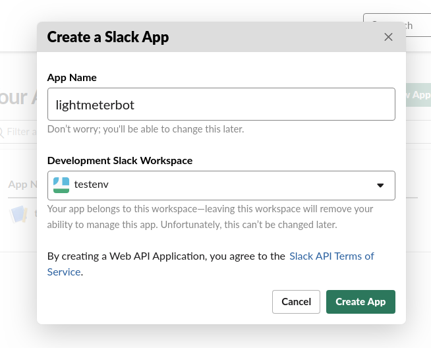Click the Cancel button

[x=296, y=302]
